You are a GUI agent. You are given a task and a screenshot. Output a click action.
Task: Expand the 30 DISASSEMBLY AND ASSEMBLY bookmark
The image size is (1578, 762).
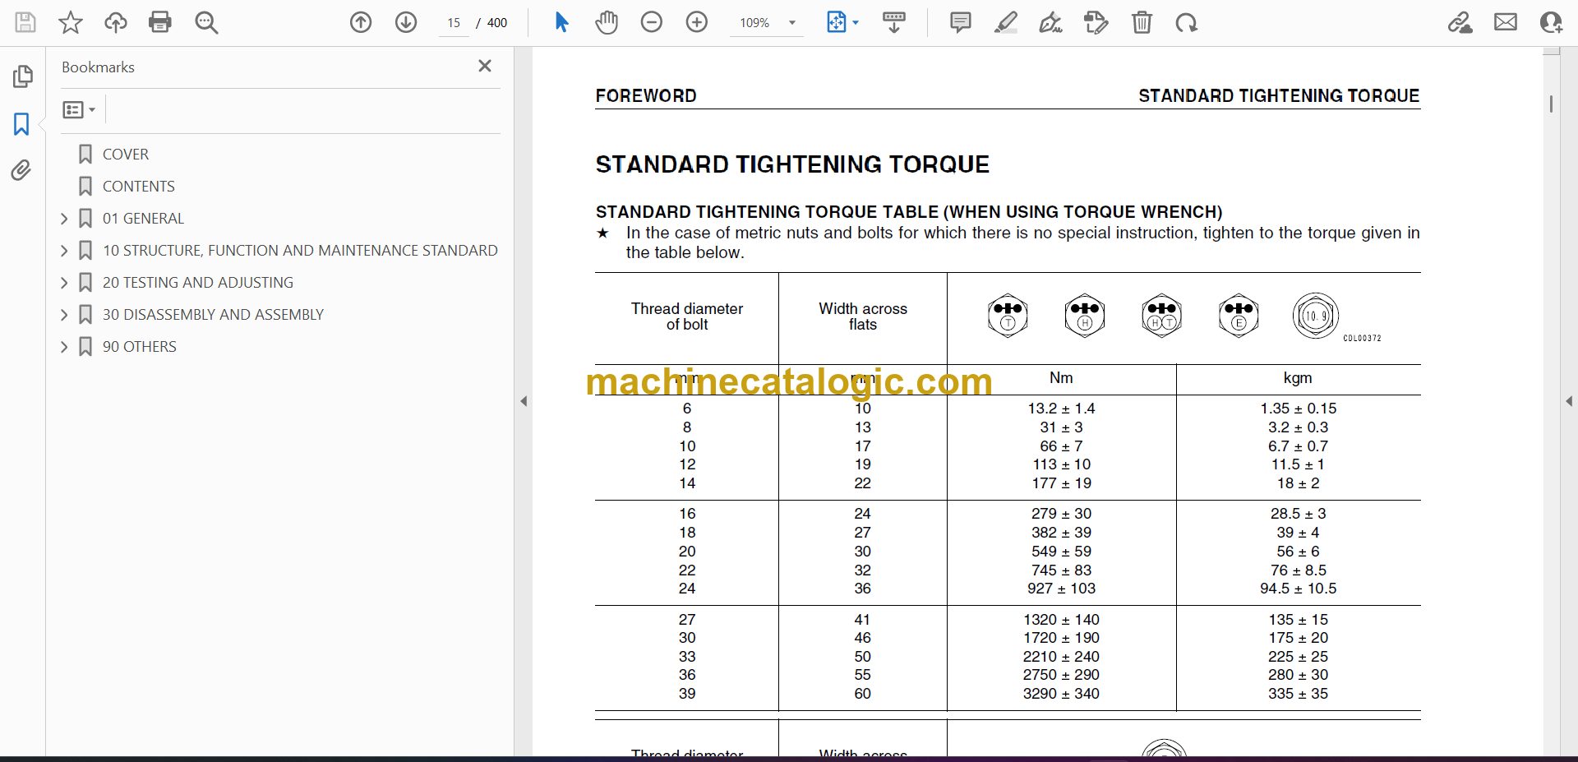click(x=64, y=314)
